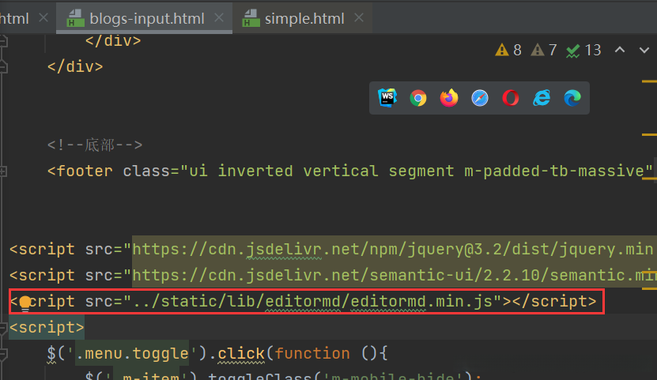This screenshot has height=380, width=657.
Task: Close the blogs-input.html tab
Action: [x=219, y=17]
